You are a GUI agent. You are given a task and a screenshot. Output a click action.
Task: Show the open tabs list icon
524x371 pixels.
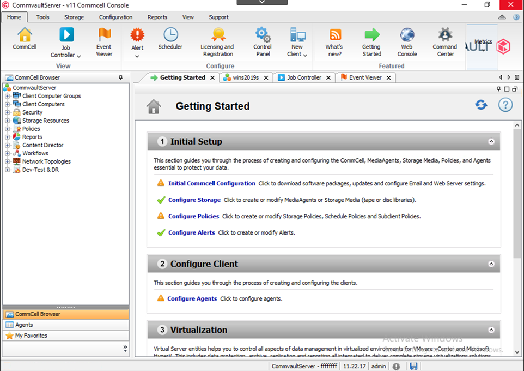517,77
